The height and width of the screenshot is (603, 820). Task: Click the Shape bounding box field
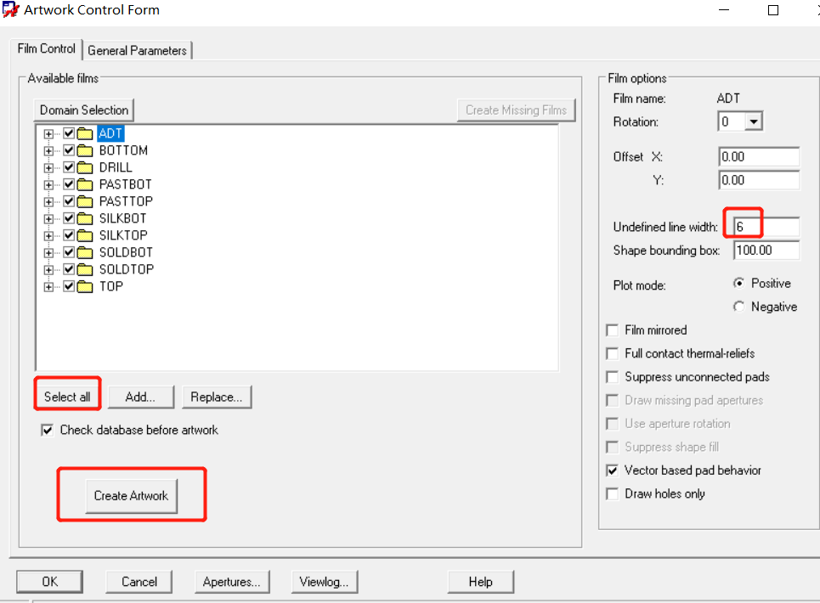click(766, 251)
